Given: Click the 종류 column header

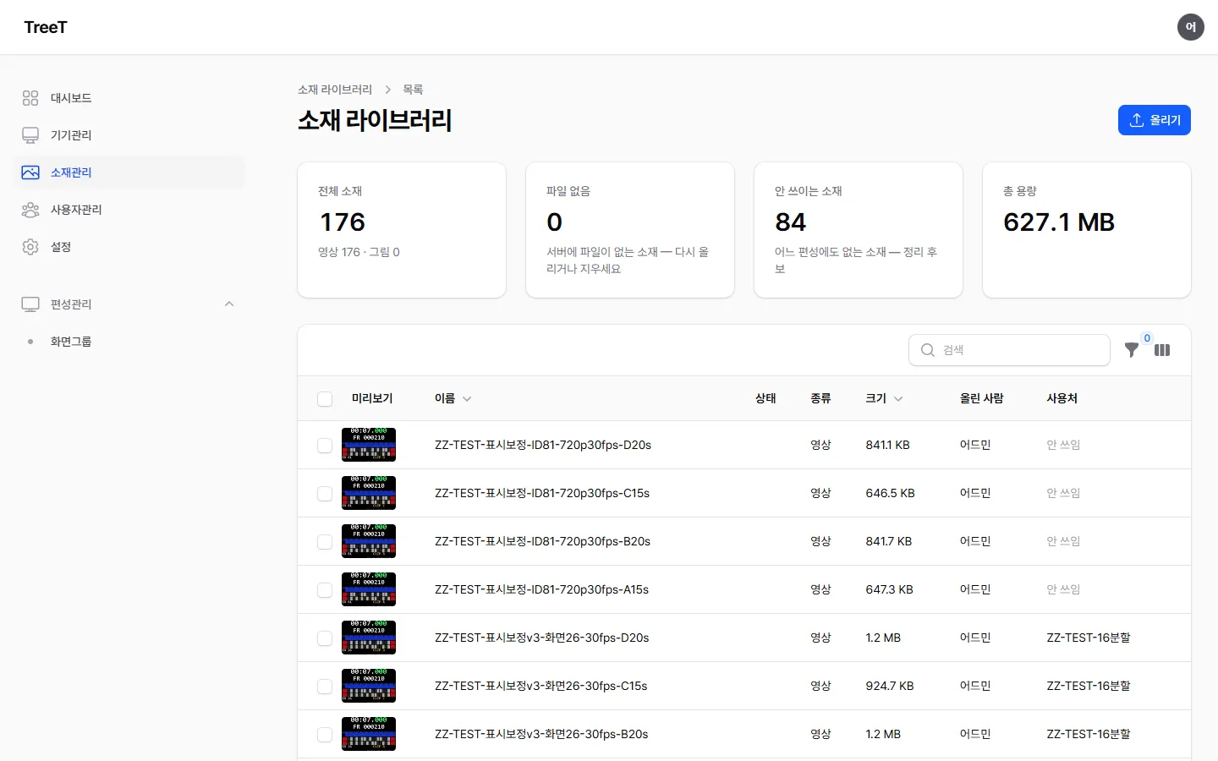Looking at the screenshot, I should (820, 399).
